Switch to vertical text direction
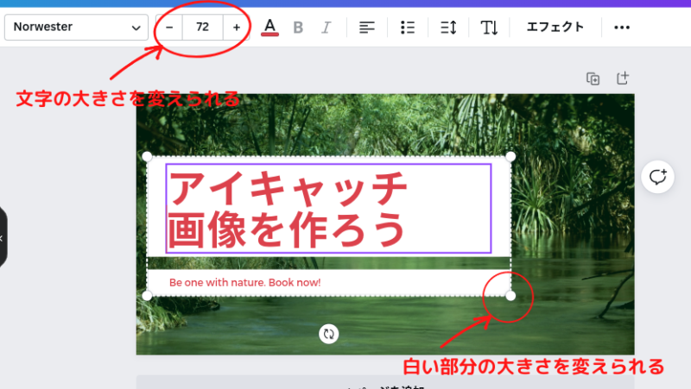This screenshot has height=389, width=691. point(489,28)
